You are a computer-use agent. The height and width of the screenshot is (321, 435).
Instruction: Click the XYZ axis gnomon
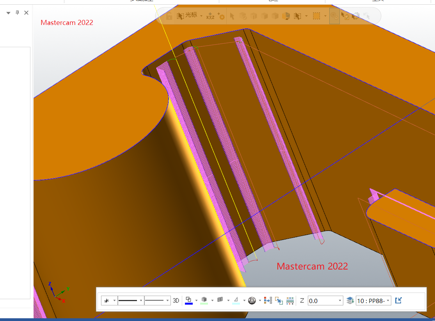click(59, 293)
